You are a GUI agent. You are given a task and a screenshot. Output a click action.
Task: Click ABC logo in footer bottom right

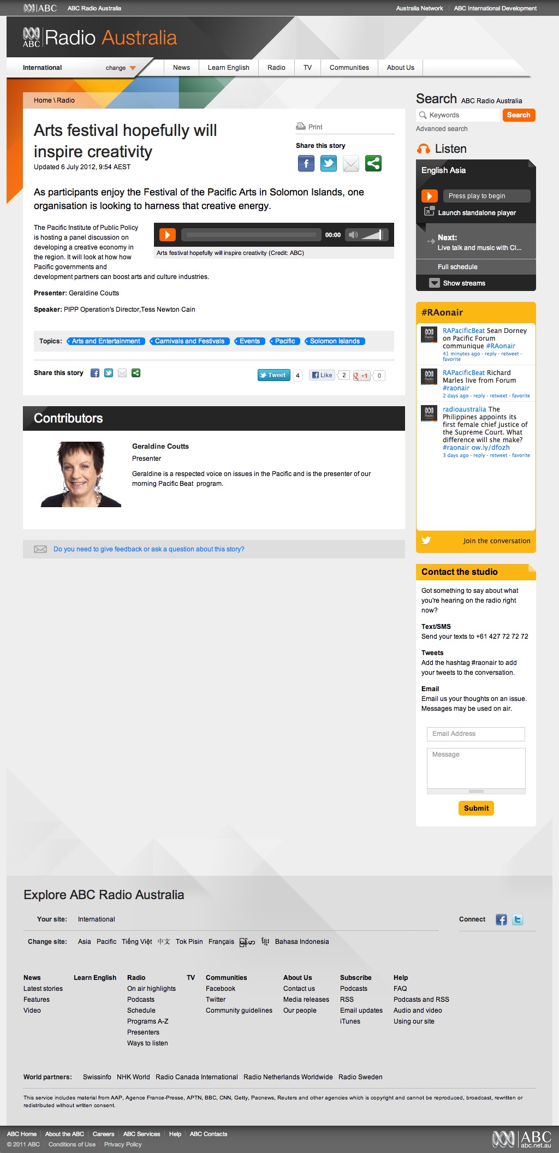click(x=522, y=1139)
